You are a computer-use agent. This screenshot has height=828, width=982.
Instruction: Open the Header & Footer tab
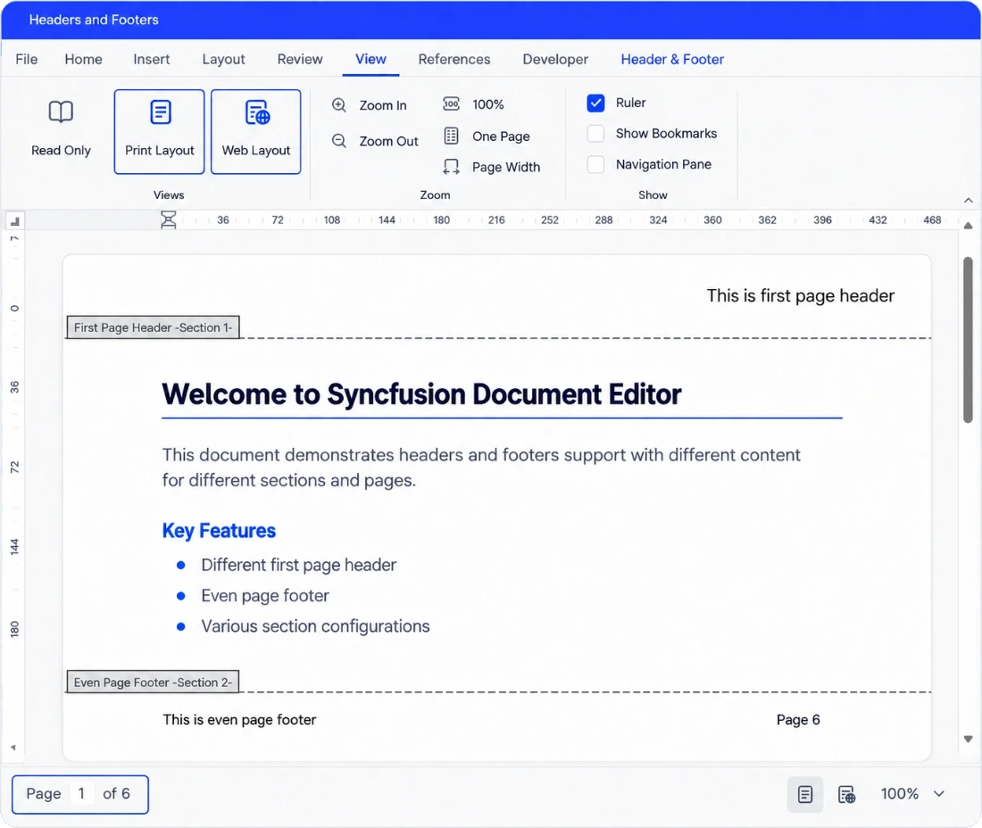click(x=672, y=59)
